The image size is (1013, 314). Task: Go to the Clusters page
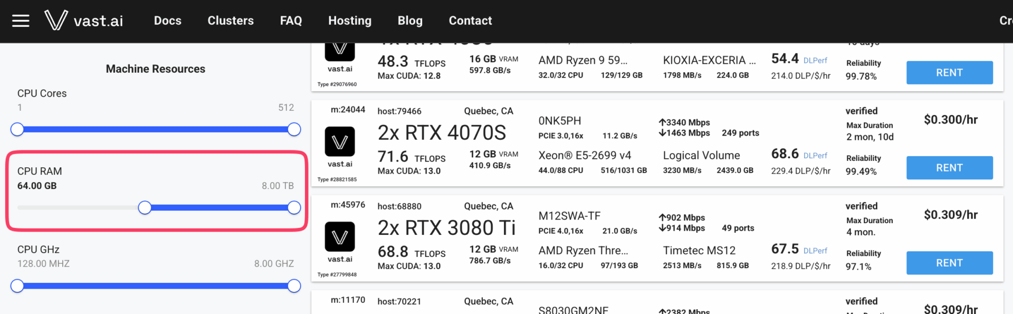point(231,21)
